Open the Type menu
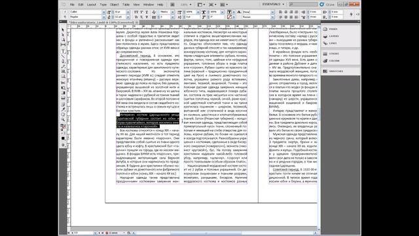Image resolution: width=419 pixels, height=236 pixels. [x=103, y=5]
